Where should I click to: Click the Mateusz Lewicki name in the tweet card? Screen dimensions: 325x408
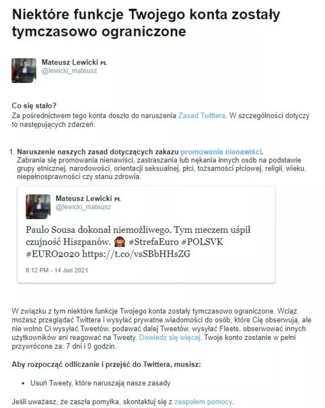(84, 199)
